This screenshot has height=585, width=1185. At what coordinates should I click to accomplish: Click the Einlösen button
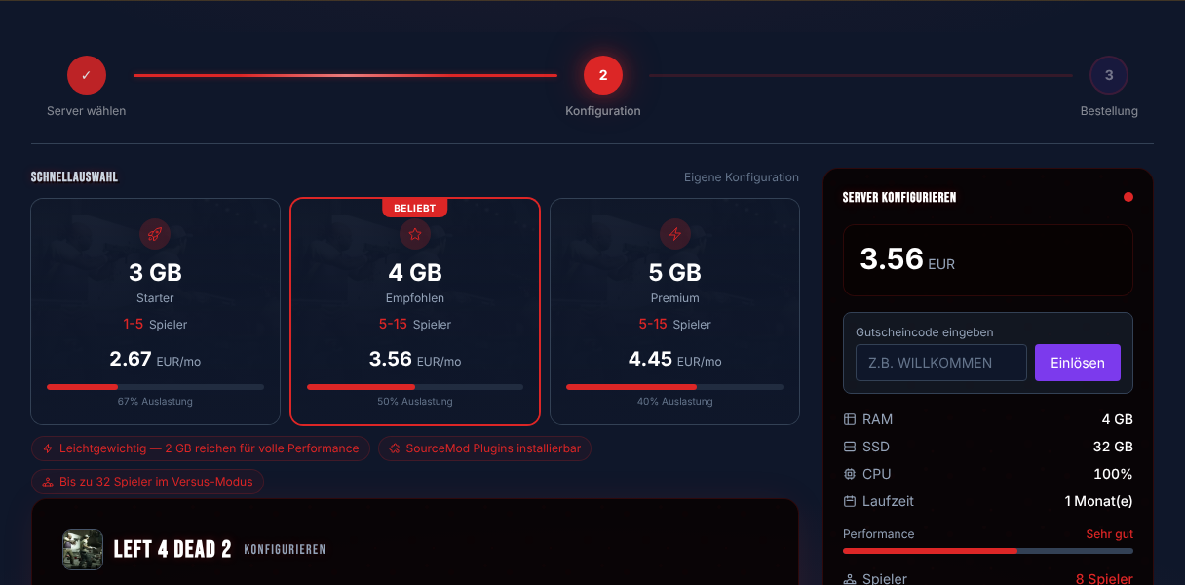click(x=1078, y=363)
